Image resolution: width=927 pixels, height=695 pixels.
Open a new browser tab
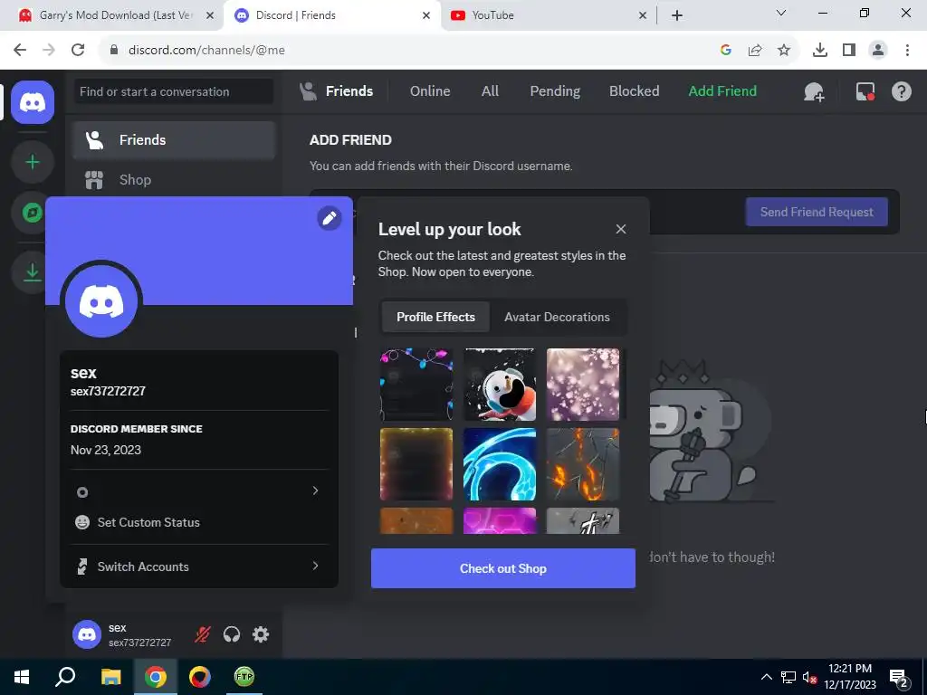[x=677, y=15]
